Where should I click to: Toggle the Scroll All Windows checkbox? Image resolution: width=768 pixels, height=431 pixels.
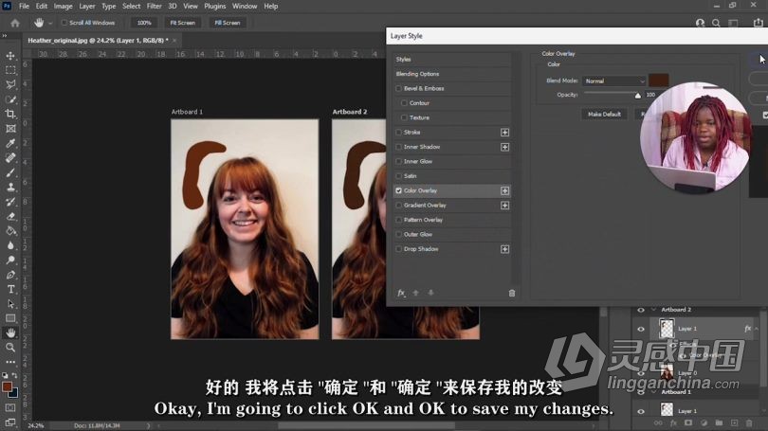[x=64, y=23]
